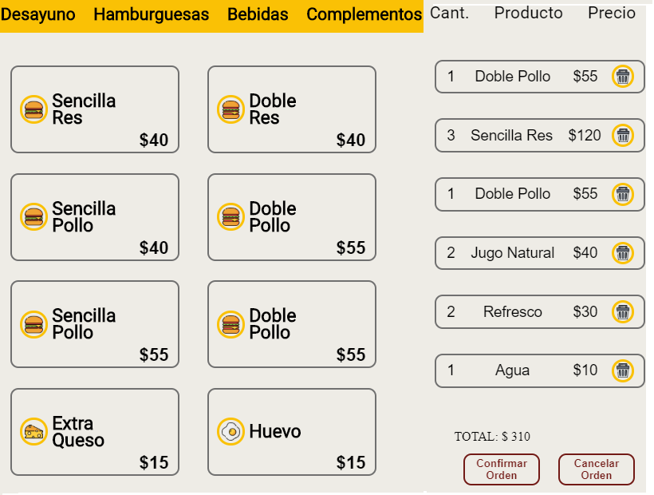Click the Precio column header
This screenshot has width=654, height=495.
click(612, 13)
